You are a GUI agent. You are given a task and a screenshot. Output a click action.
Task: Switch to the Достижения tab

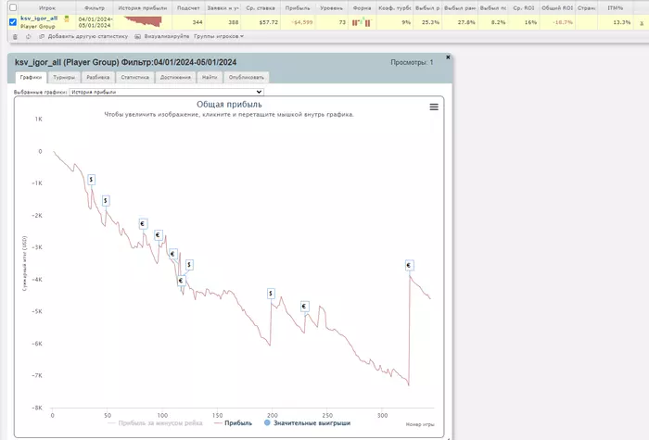175,77
